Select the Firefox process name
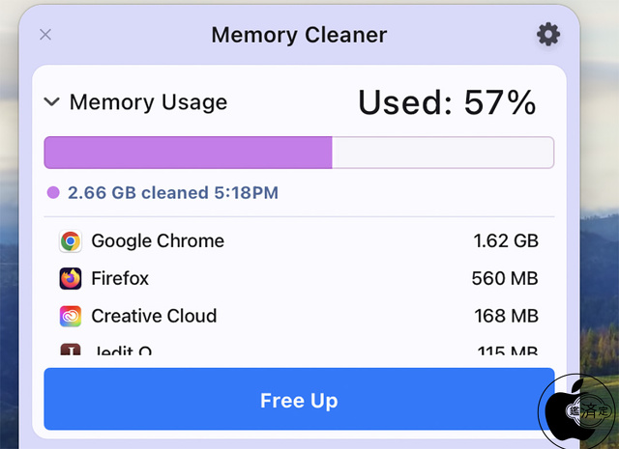 point(120,279)
